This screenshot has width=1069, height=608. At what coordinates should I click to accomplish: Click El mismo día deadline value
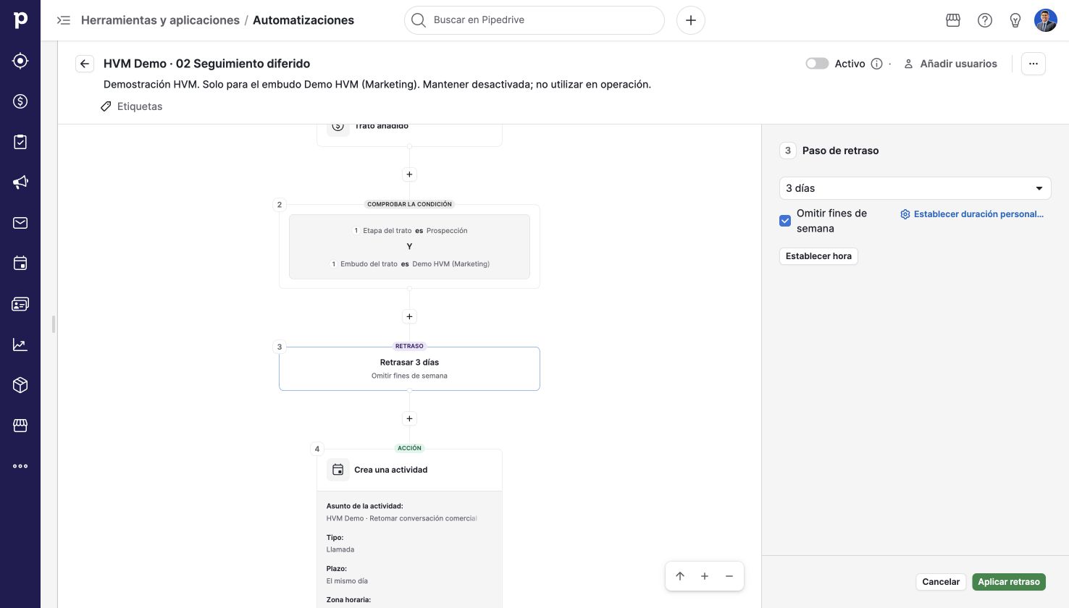[x=347, y=580]
